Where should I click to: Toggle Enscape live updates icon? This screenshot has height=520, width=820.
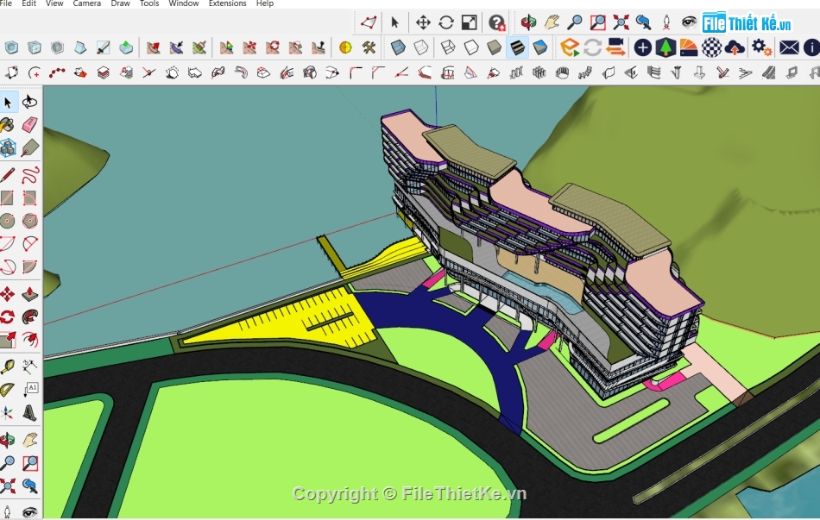[x=592, y=47]
